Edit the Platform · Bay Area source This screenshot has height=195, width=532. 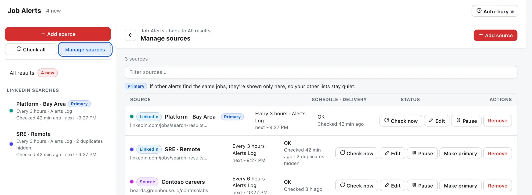coord(437,121)
